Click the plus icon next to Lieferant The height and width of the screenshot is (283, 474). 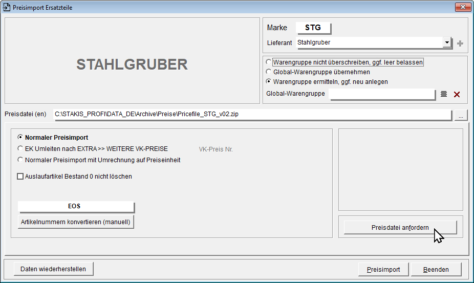pos(460,43)
